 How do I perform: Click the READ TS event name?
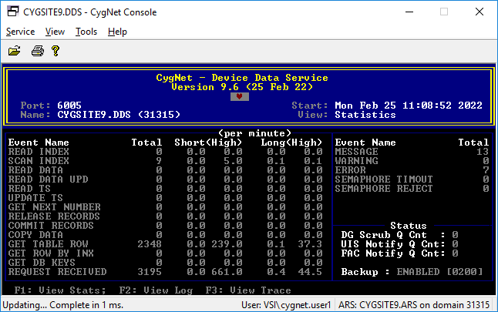coord(29,189)
